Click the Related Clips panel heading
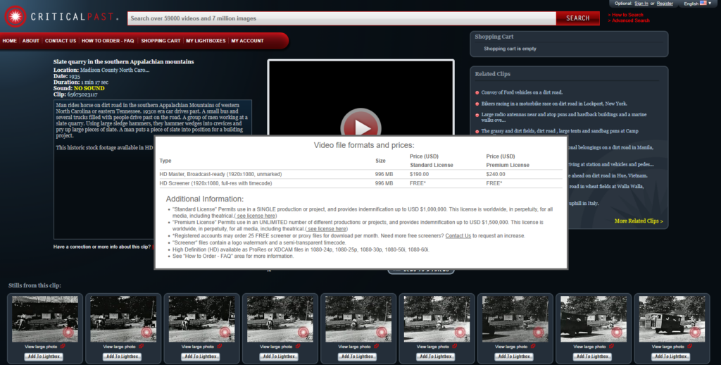Image resolution: width=721 pixels, height=365 pixels. click(492, 74)
